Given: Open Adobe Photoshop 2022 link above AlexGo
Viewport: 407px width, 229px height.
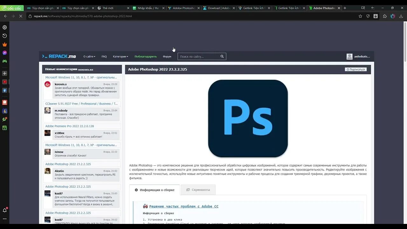Looking at the screenshot, I should (x=68, y=164).
